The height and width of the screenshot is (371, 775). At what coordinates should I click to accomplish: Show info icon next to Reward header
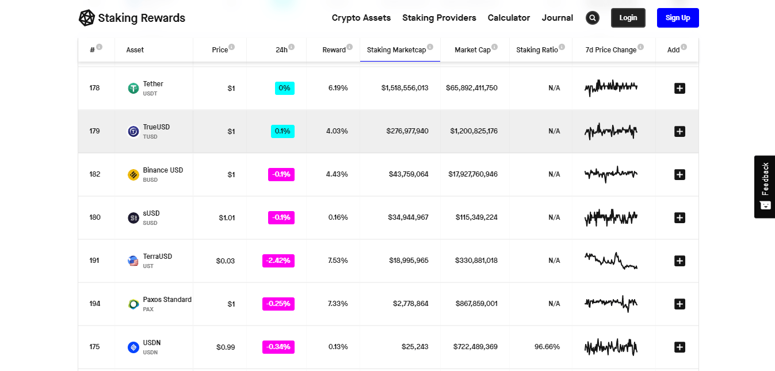pyautogui.click(x=350, y=47)
